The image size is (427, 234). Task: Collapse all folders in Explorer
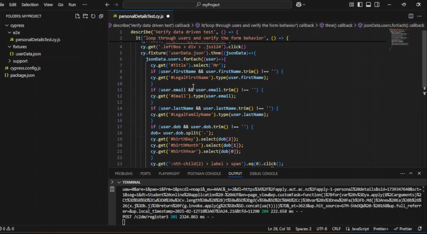101,16
